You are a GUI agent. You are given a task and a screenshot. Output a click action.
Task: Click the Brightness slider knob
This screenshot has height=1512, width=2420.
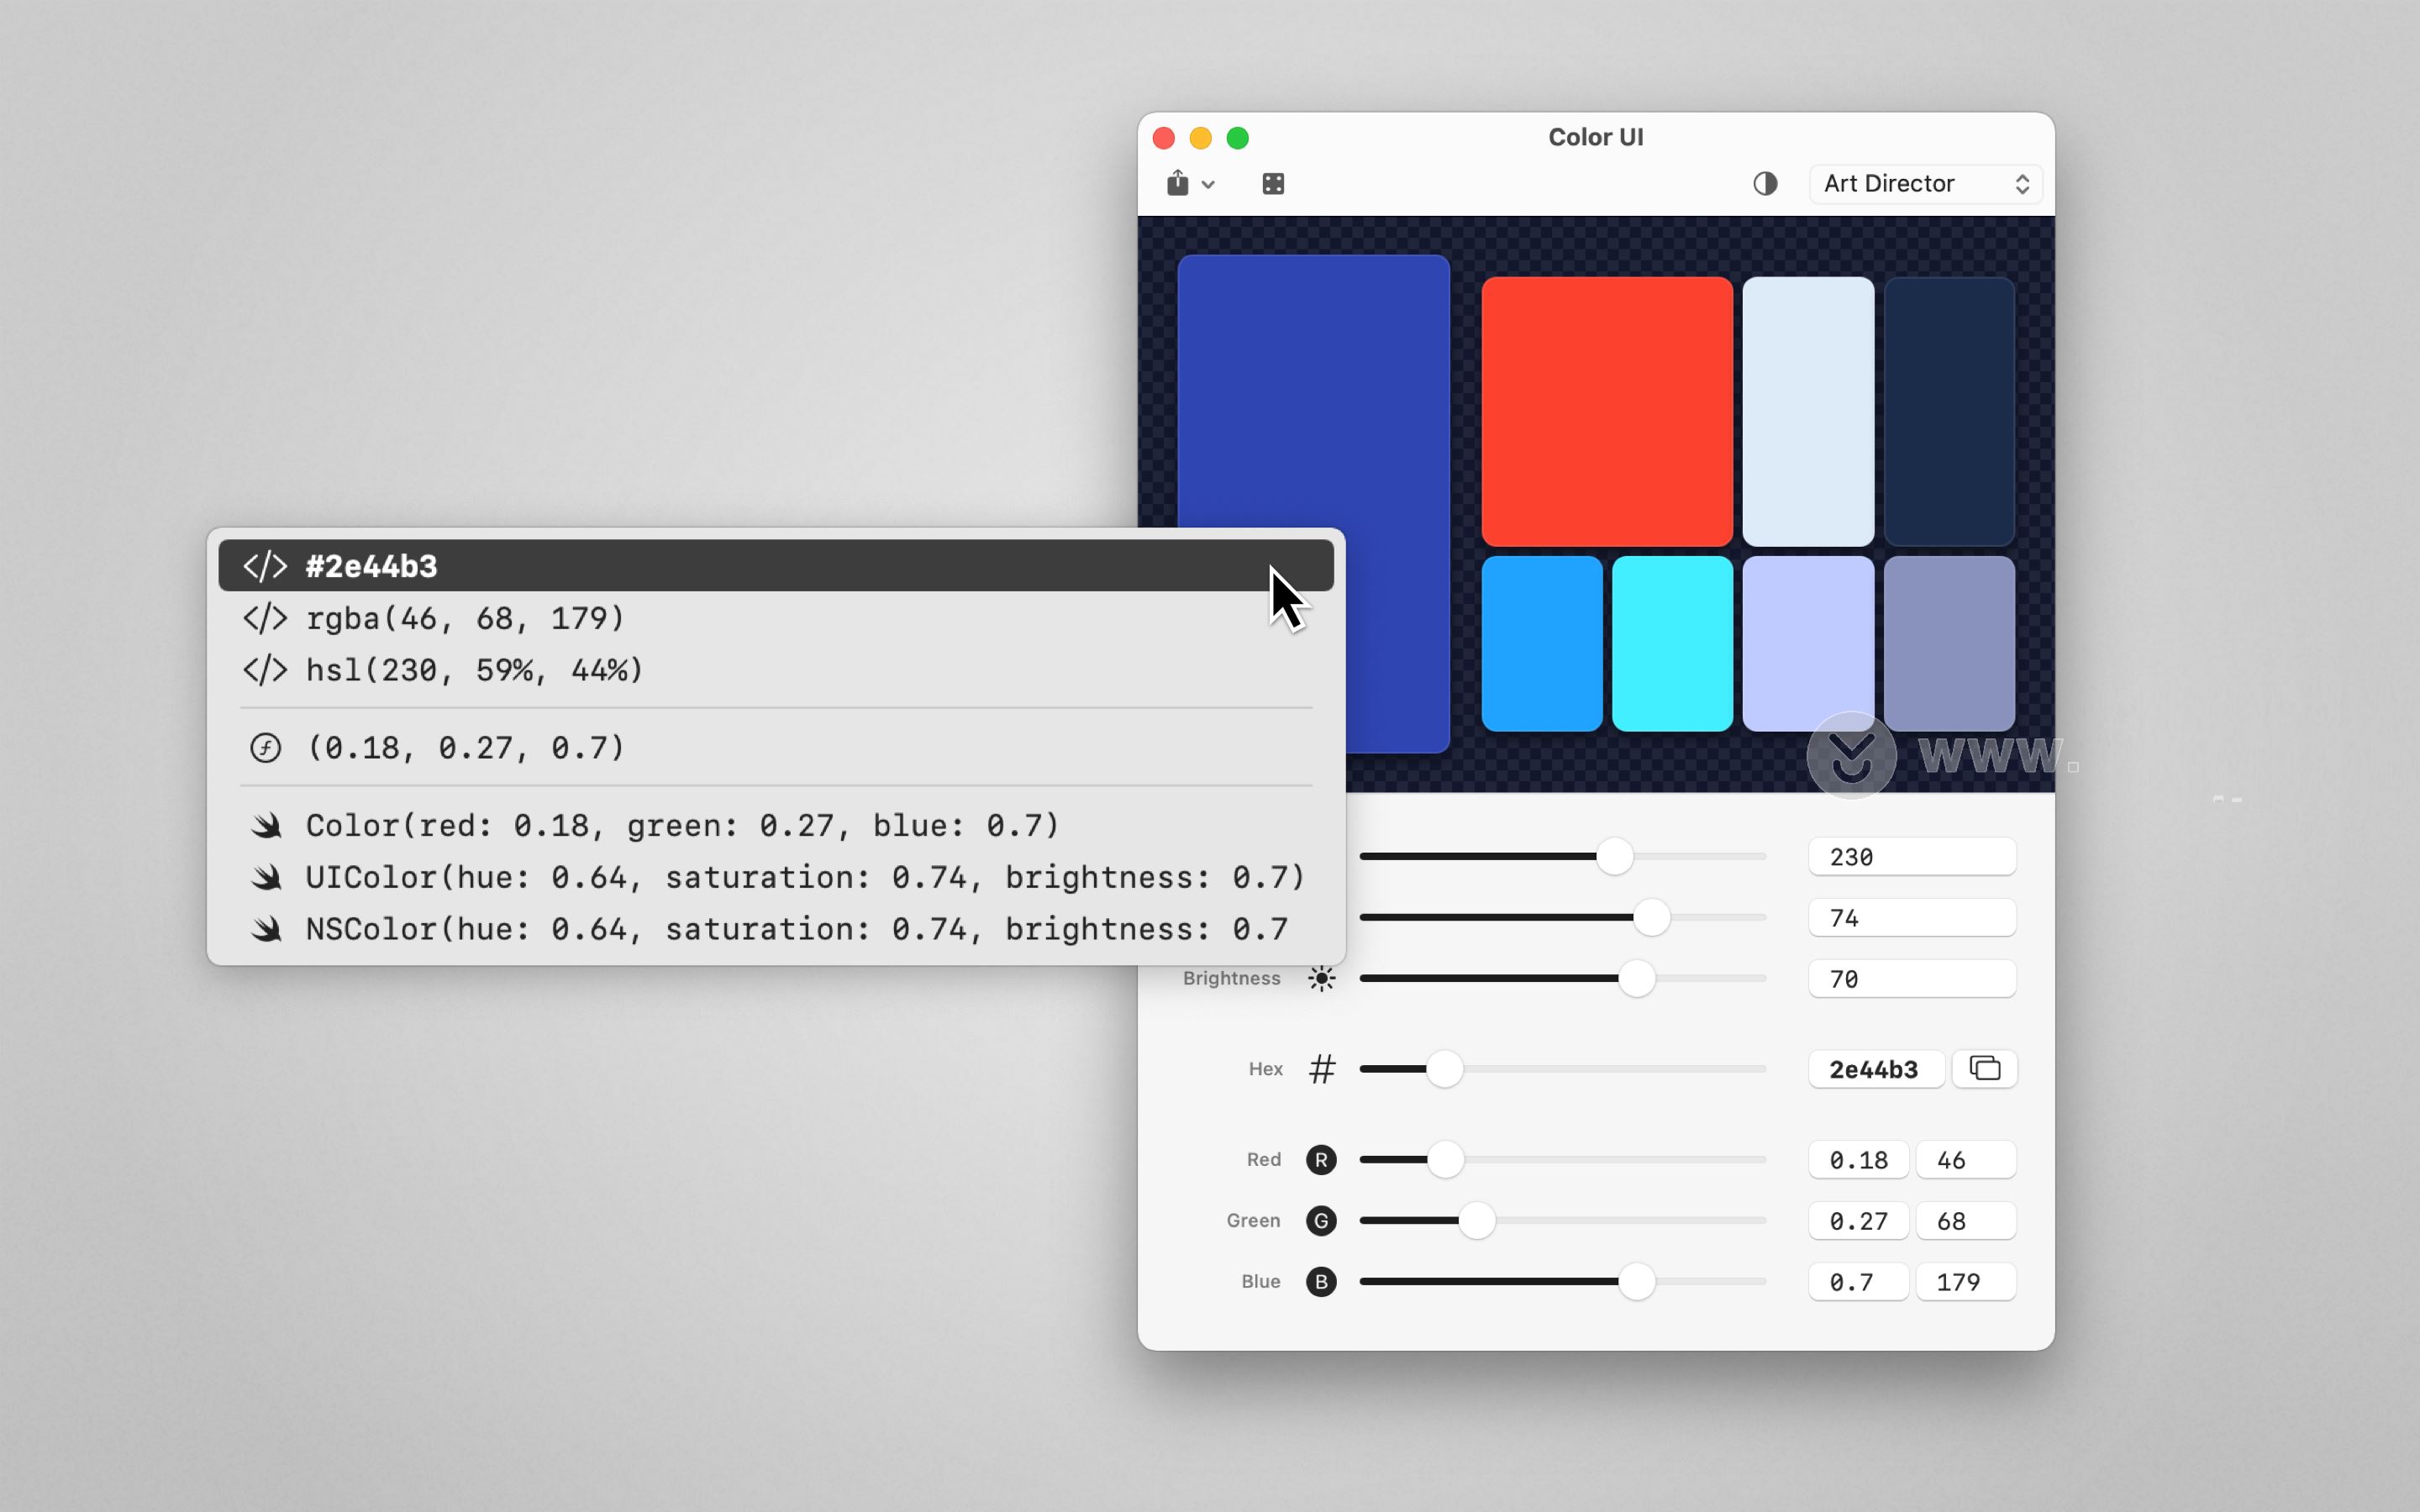[x=1636, y=978]
